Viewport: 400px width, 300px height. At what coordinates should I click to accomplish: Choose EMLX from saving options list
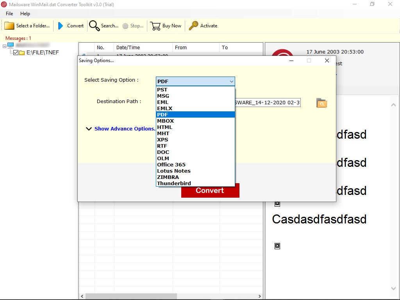click(195, 109)
